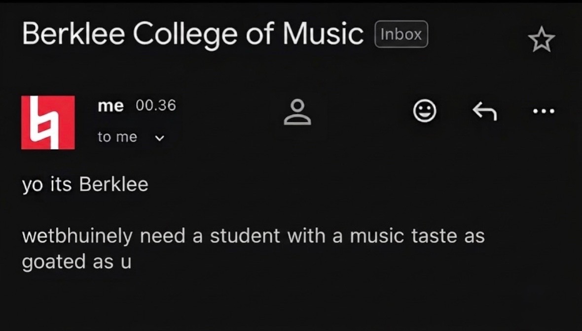Image resolution: width=582 pixels, height=331 pixels.
Task: Click the word "need" in the message
Action: point(163,237)
